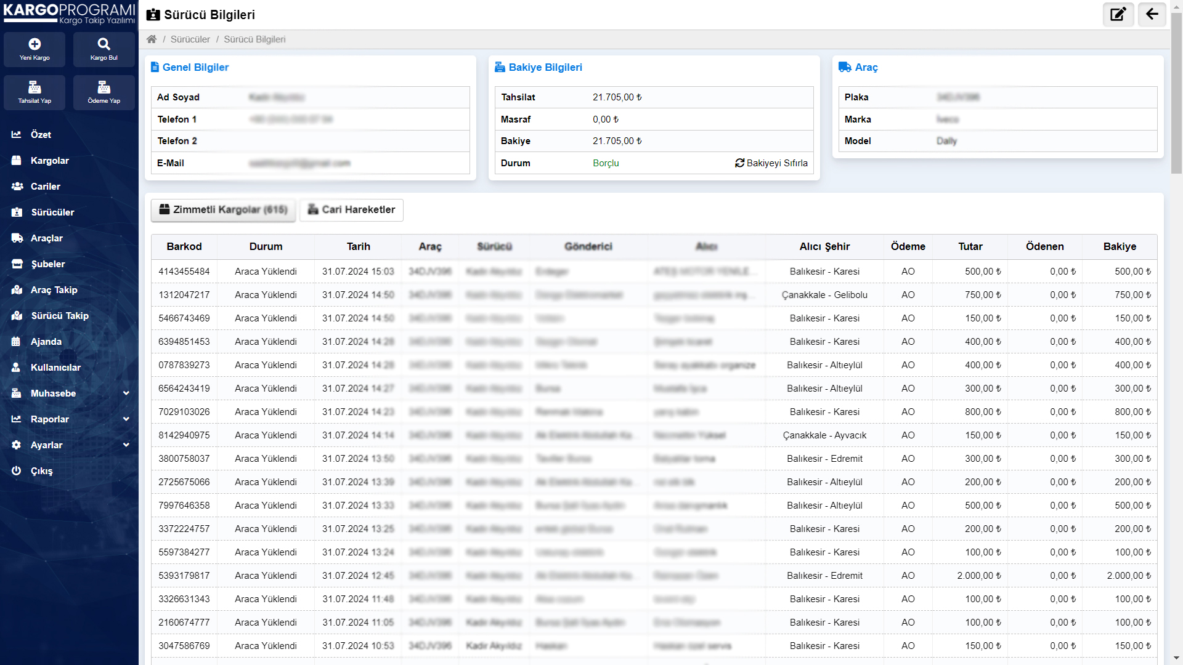Open the Kargo Bul search button
Image resolution: width=1183 pixels, height=665 pixels.
click(104, 49)
